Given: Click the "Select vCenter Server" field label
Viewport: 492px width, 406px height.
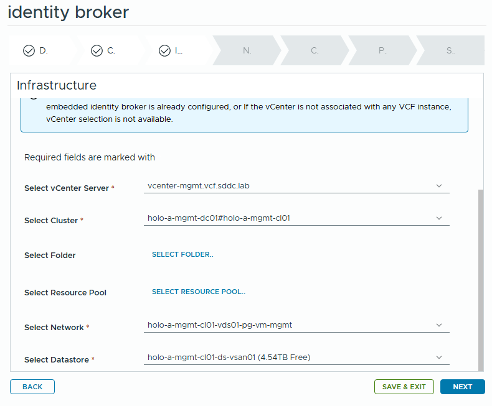Looking at the screenshot, I should click(66, 188).
